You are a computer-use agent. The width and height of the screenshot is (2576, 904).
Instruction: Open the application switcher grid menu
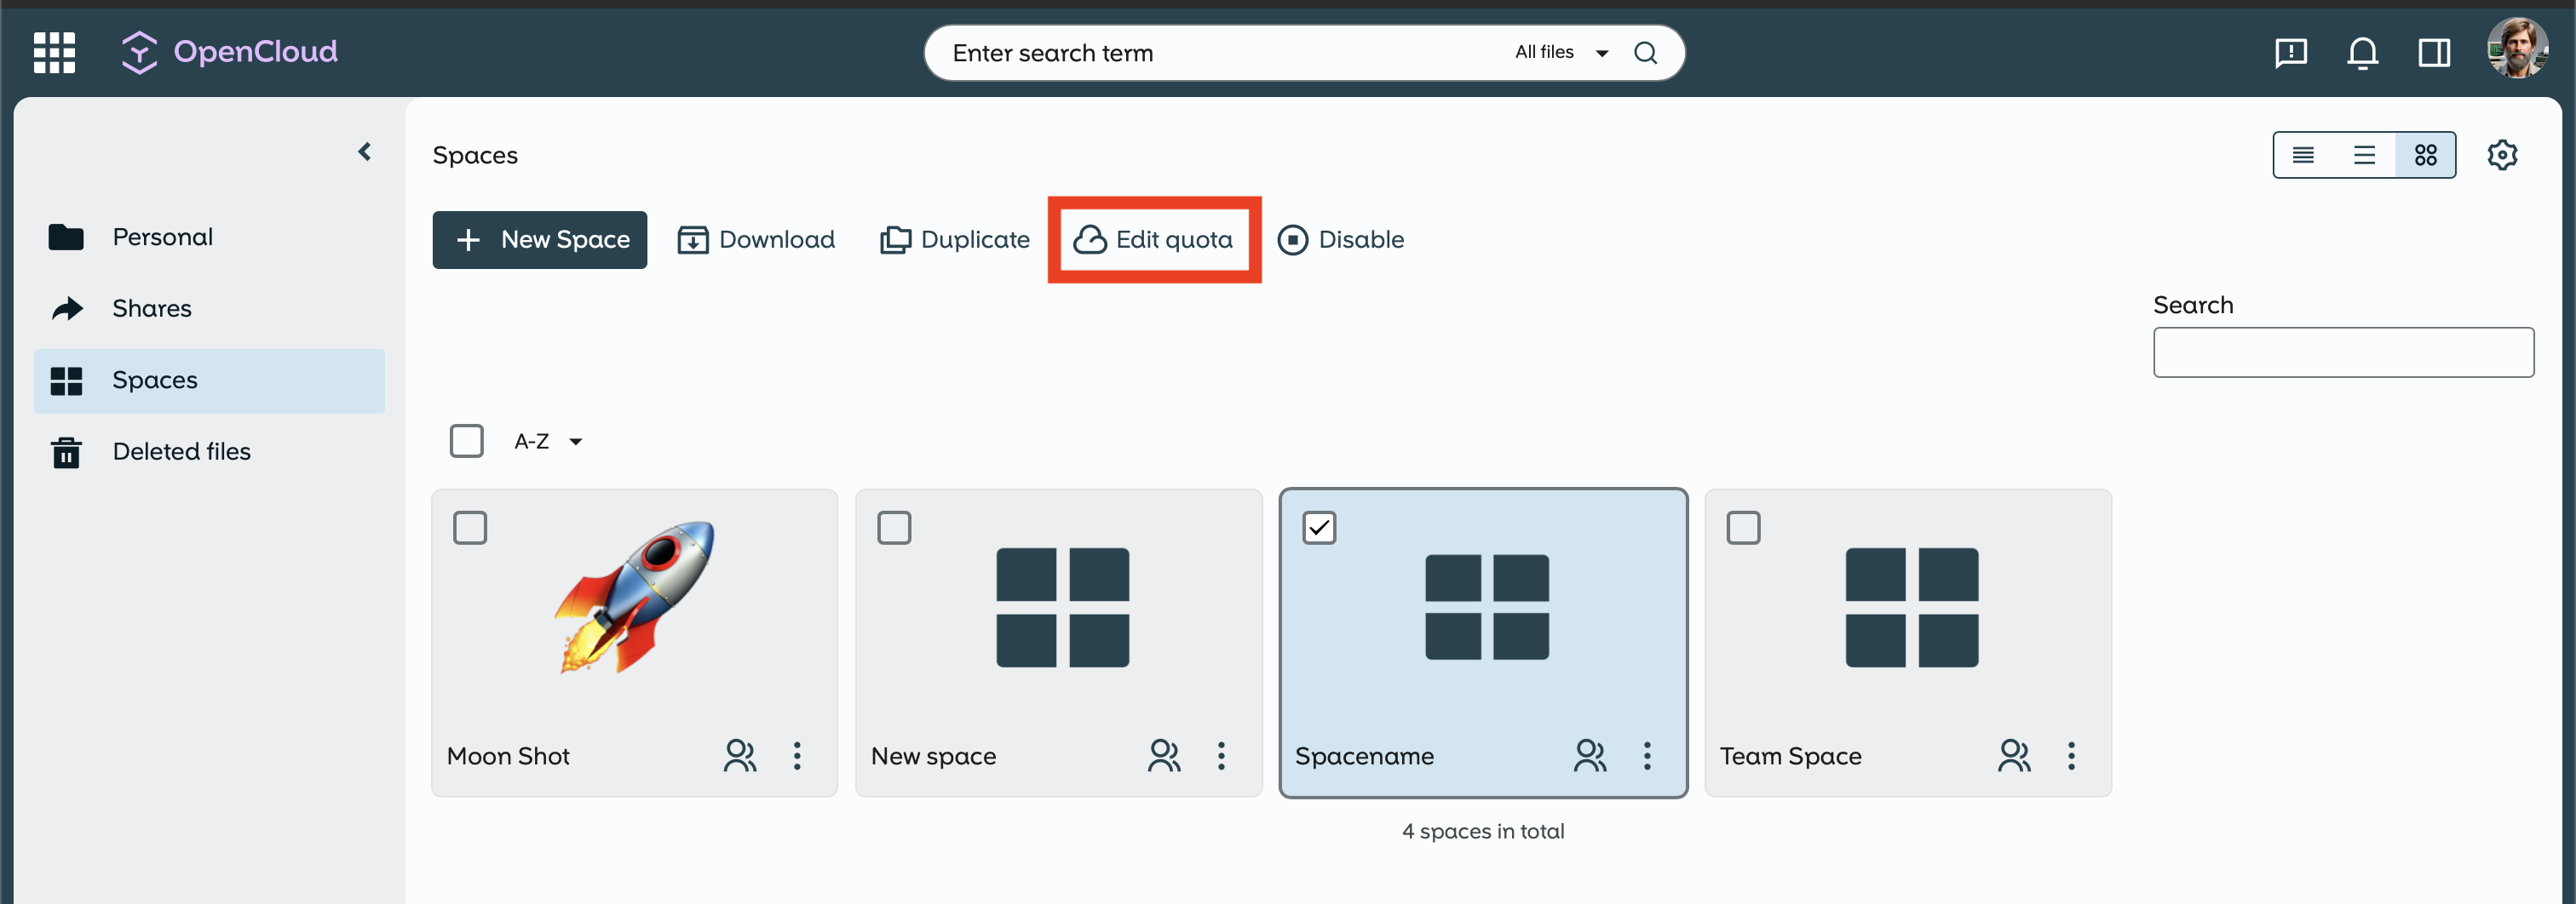[x=54, y=52]
